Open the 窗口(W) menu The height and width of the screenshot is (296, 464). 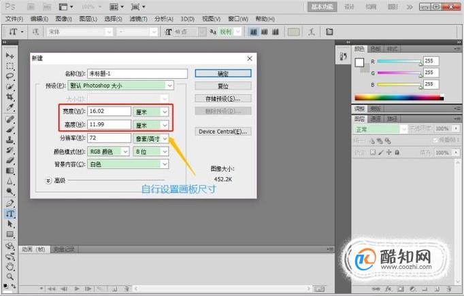(x=238, y=19)
